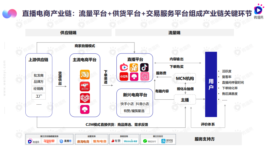This screenshot has width=268, height=146.
Task: Click the 上游供应链 heading
Action: pos(38,60)
